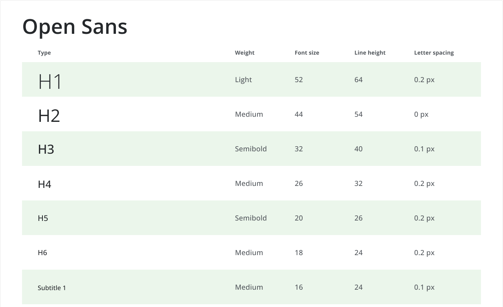This screenshot has width=503, height=307.
Task: Click the H6 type sample
Action: point(42,253)
